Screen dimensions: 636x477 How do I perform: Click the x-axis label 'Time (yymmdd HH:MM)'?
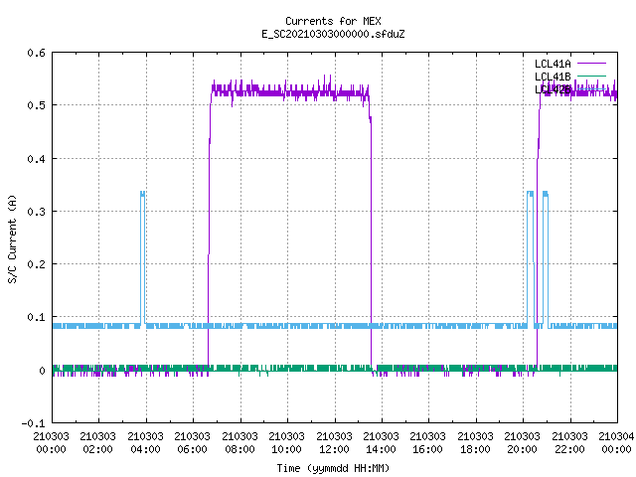(333, 468)
